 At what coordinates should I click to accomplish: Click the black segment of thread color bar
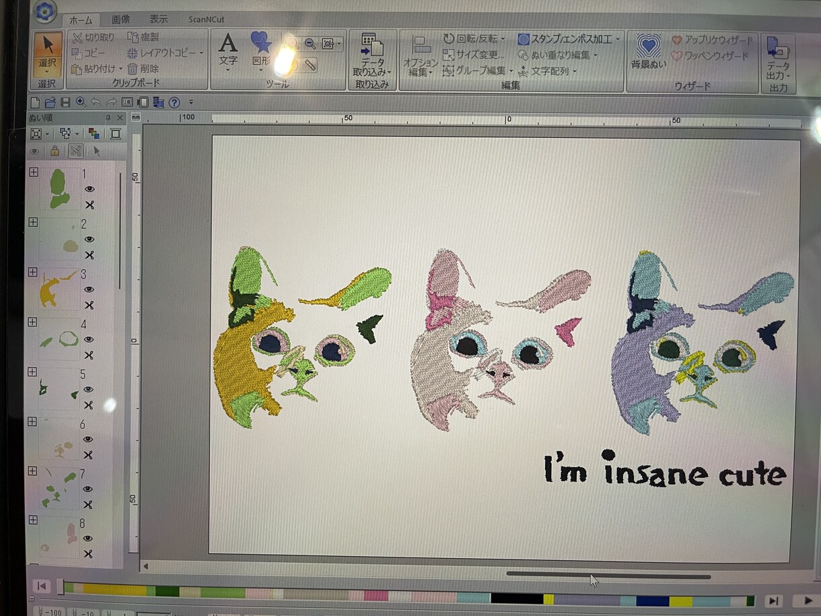[516, 597]
